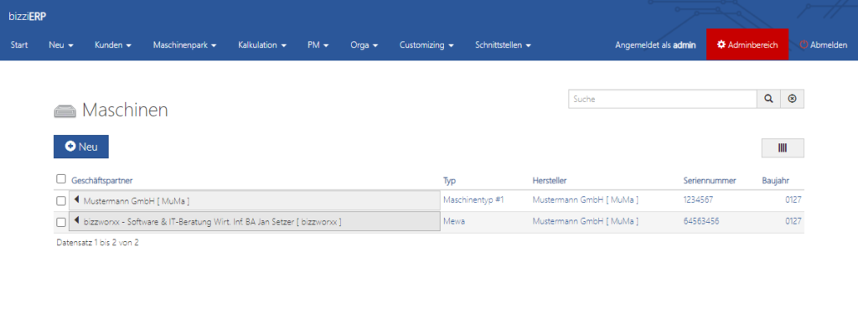This screenshot has width=858, height=309.
Task: Open the PM dropdown menu
Action: pos(318,45)
